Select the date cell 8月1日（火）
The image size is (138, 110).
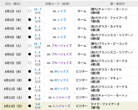pos(14,11)
